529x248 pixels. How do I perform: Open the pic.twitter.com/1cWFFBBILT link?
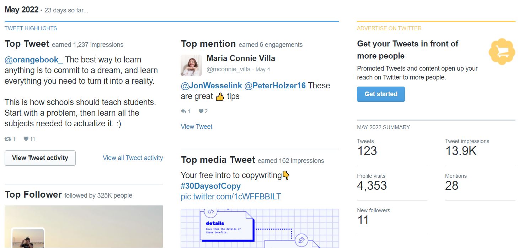pyautogui.click(x=231, y=197)
